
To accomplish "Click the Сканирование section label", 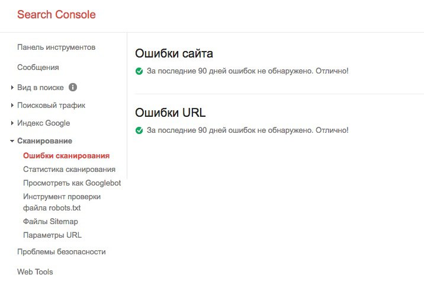I will [x=44, y=141].
